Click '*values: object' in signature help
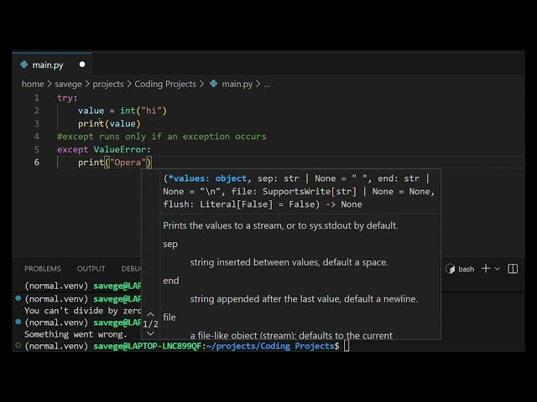537x402 pixels. coord(207,178)
